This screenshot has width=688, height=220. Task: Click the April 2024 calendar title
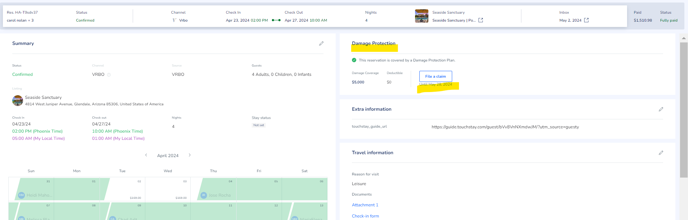(168, 156)
